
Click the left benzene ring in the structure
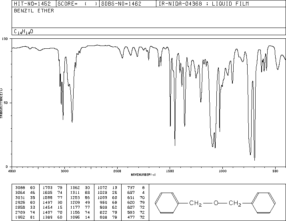click(x=165, y=203)
